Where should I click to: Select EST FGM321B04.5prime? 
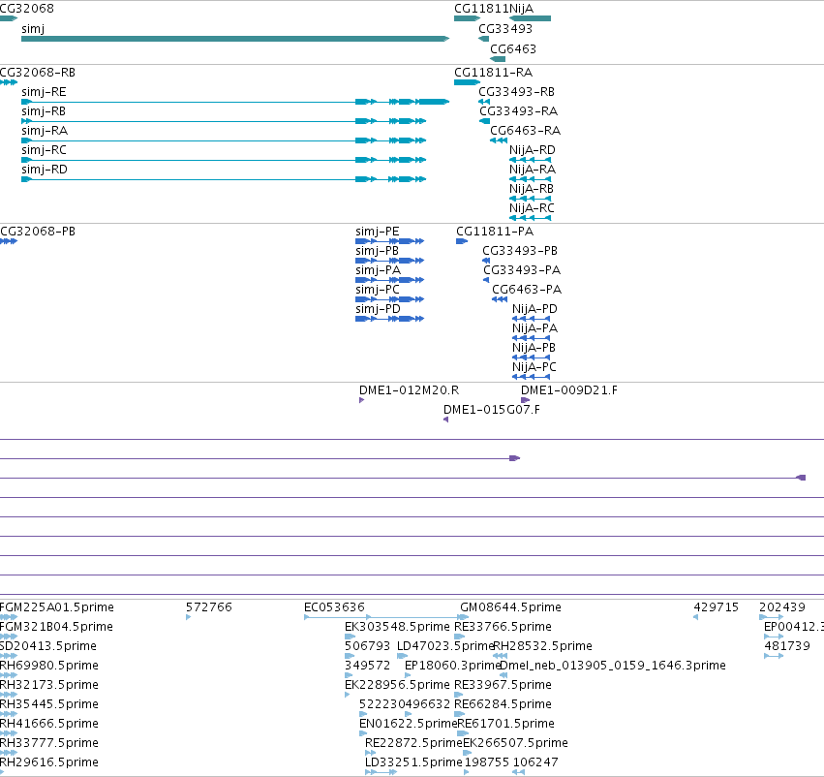click(x=9, y=637)
